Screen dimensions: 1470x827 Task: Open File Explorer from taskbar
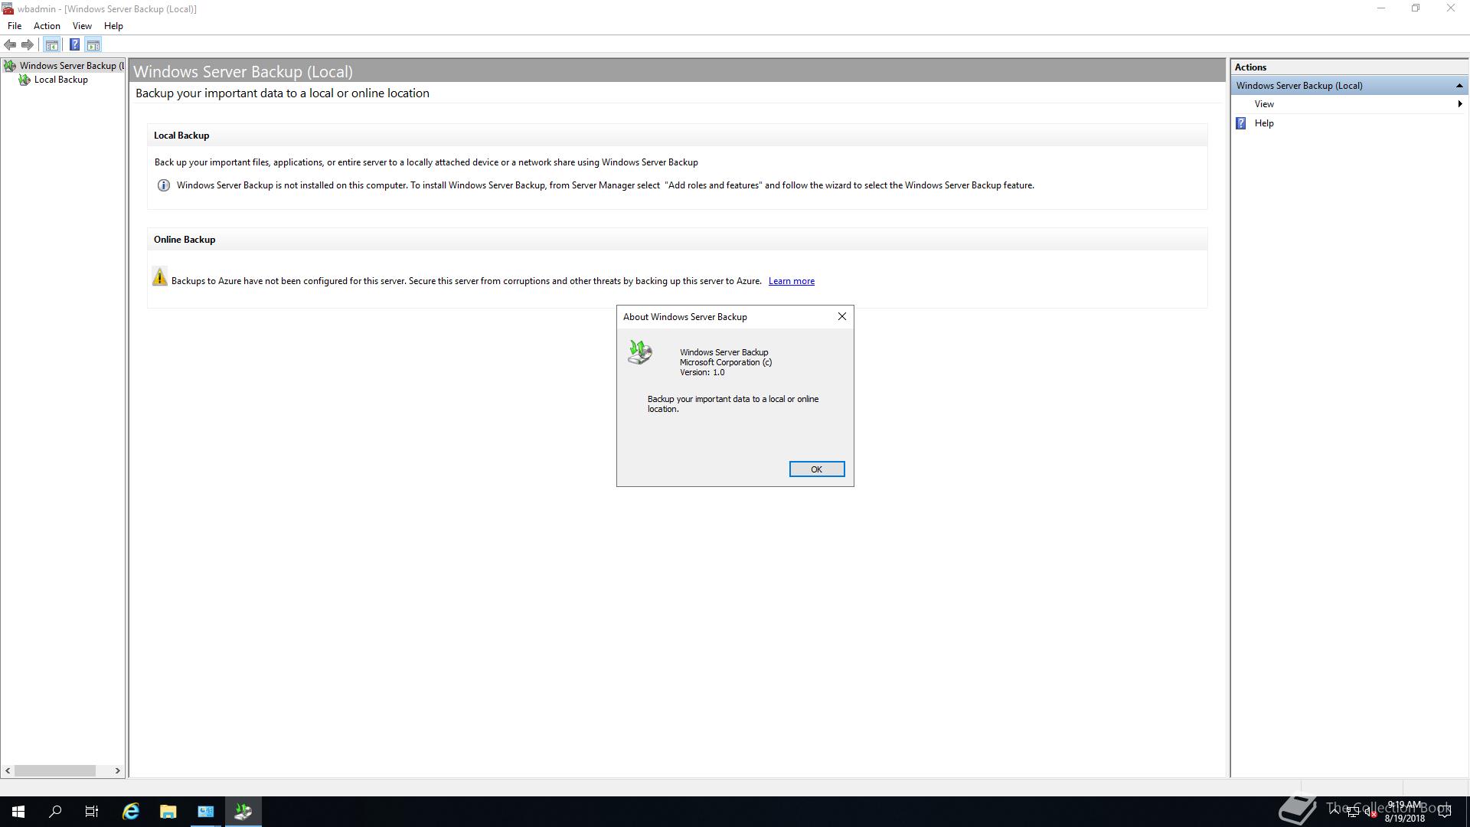point(168,812)
